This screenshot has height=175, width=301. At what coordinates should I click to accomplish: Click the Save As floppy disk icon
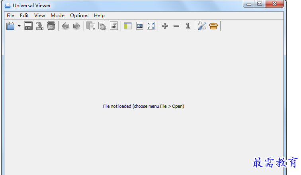[x=28, y=26]
